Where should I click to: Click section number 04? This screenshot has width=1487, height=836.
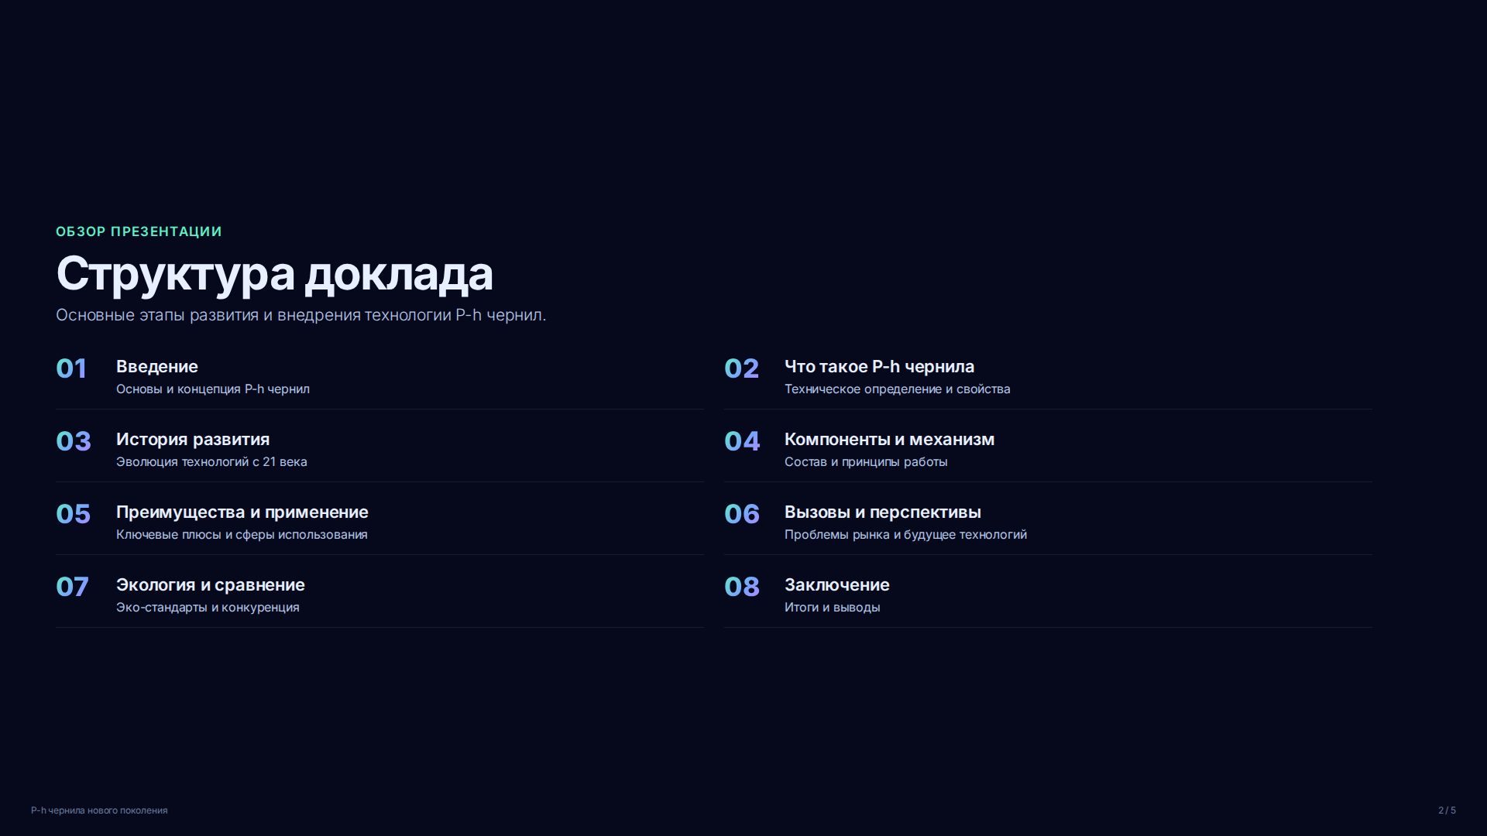(742, 441)
